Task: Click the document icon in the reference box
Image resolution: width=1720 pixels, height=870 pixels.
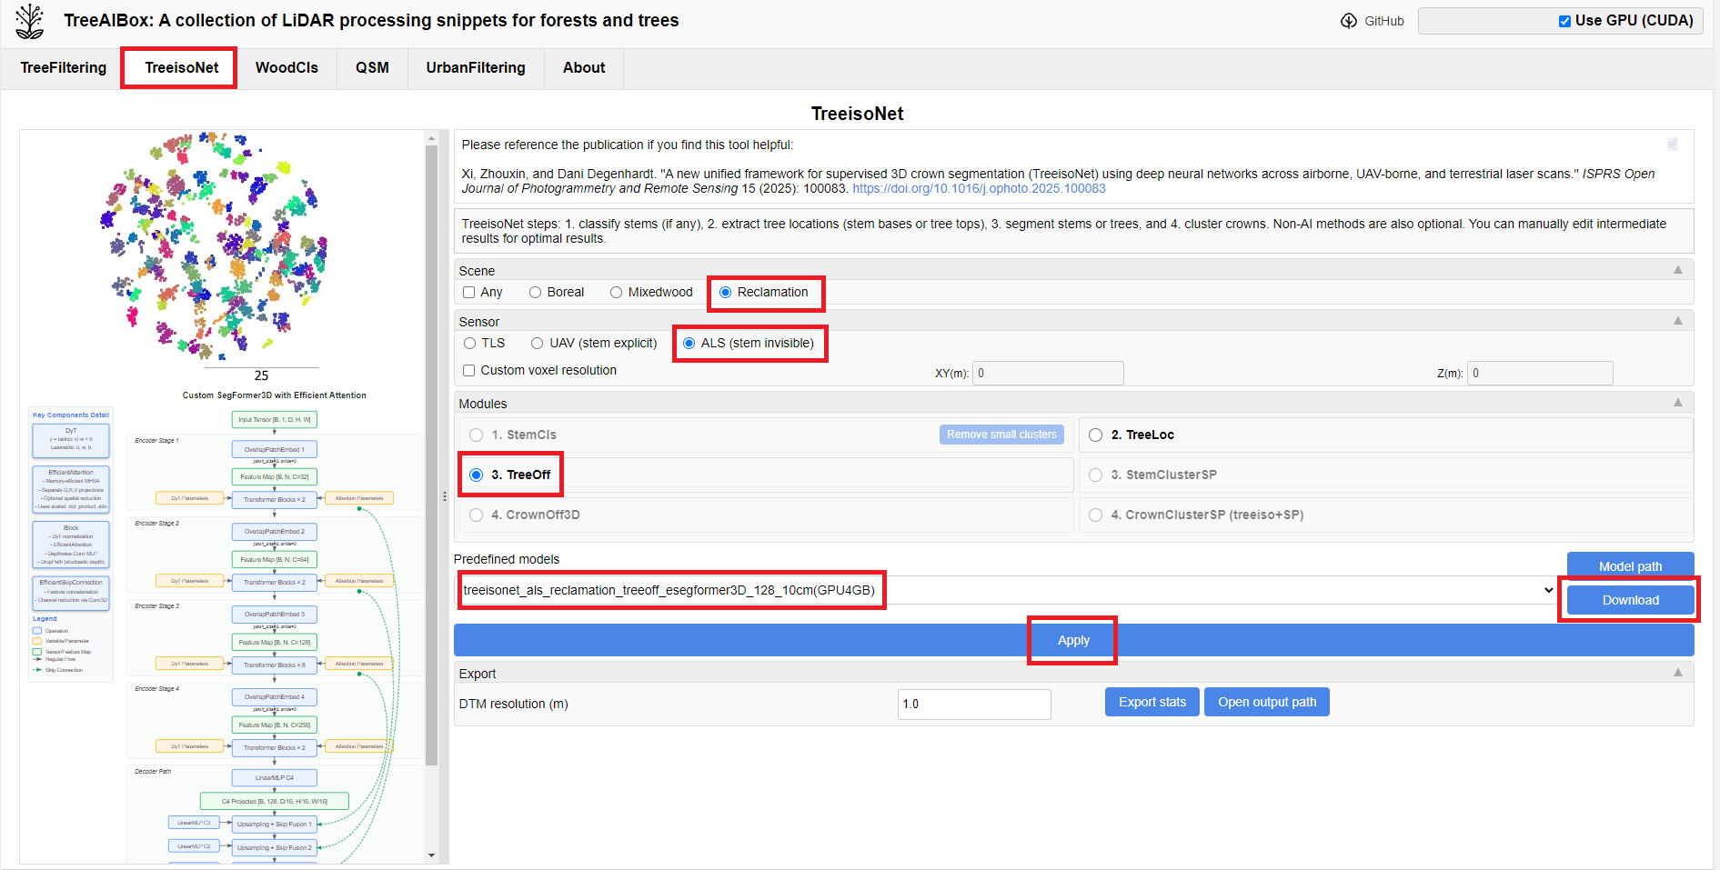Action: tap(1672, 145)
